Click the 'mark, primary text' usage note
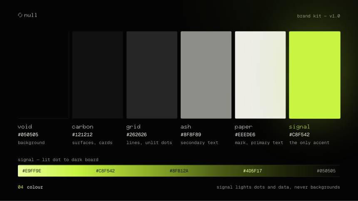 [x=259, y=143]
